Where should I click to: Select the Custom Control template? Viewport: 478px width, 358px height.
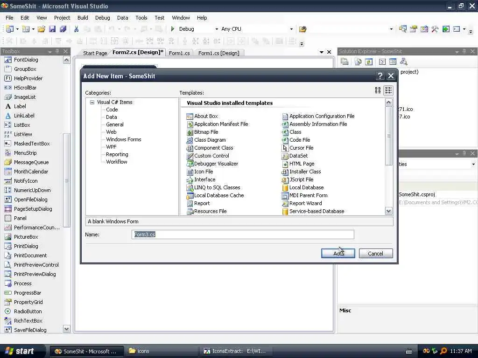[x=208, y=156]
